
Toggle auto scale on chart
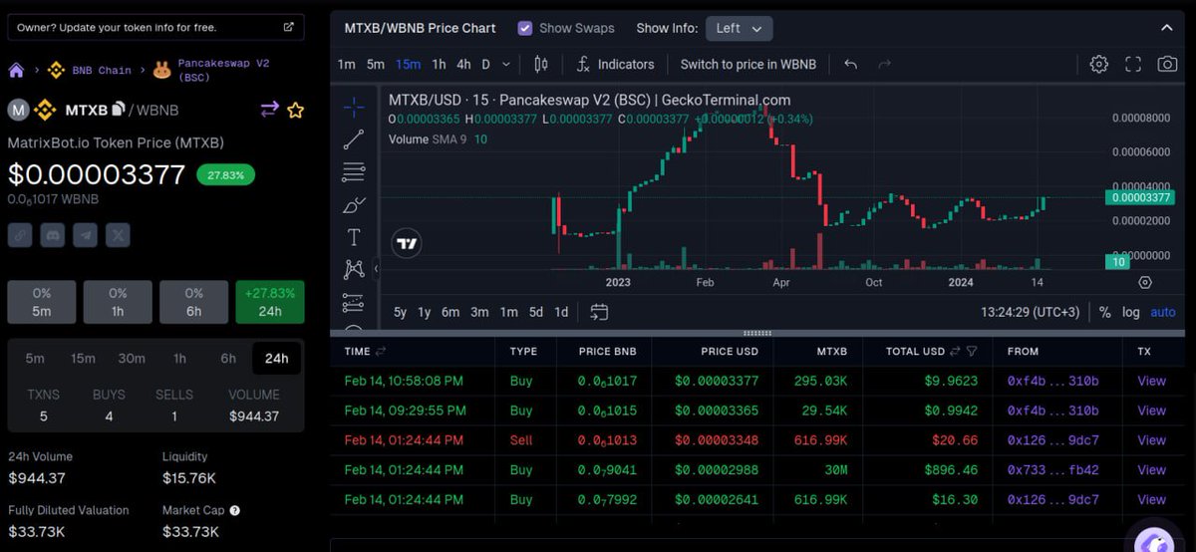tap(1163, 312)
